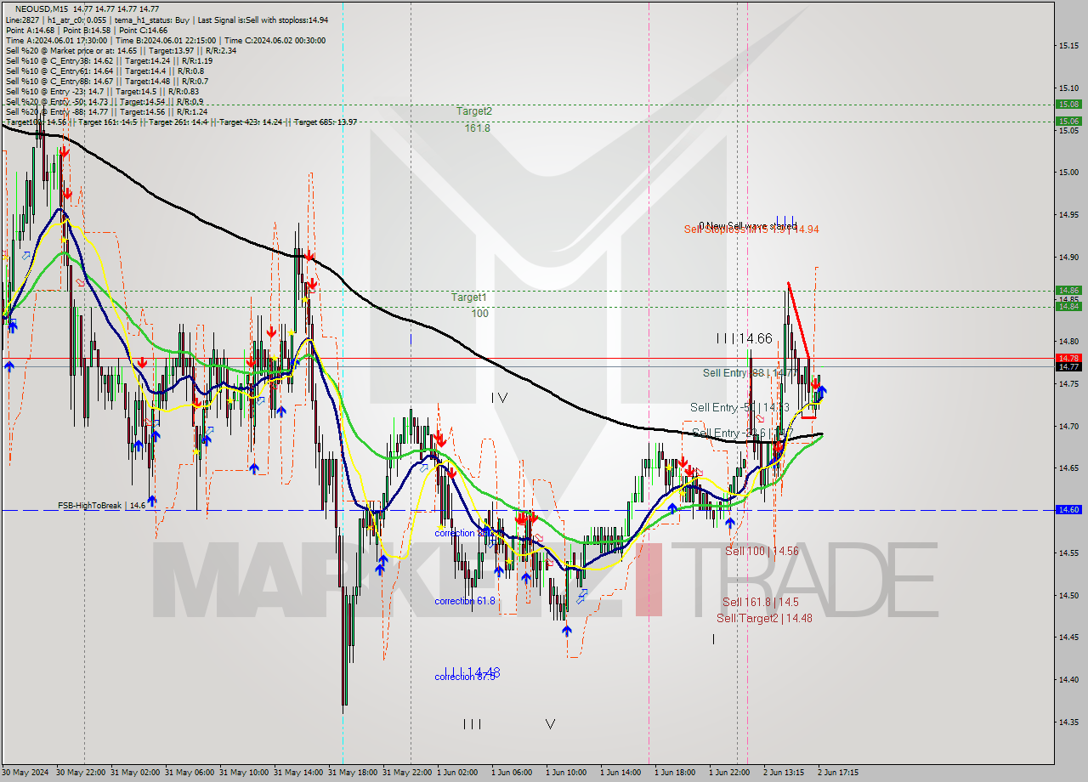Click the 'I I I 14.48' wave label
This screenshot has height=782, width=1088.
click(x=472, y=672)
